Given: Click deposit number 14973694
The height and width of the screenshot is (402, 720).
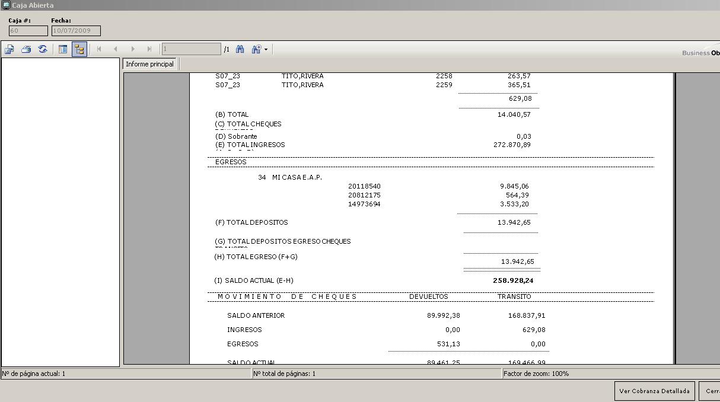Looking at the screenshot, I should [364, 204].
